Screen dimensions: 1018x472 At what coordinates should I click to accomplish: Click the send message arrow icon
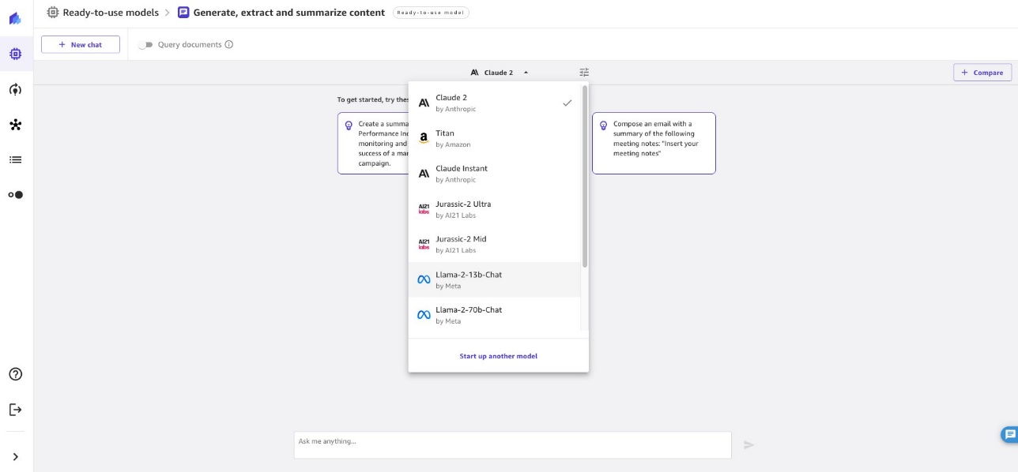749,445
